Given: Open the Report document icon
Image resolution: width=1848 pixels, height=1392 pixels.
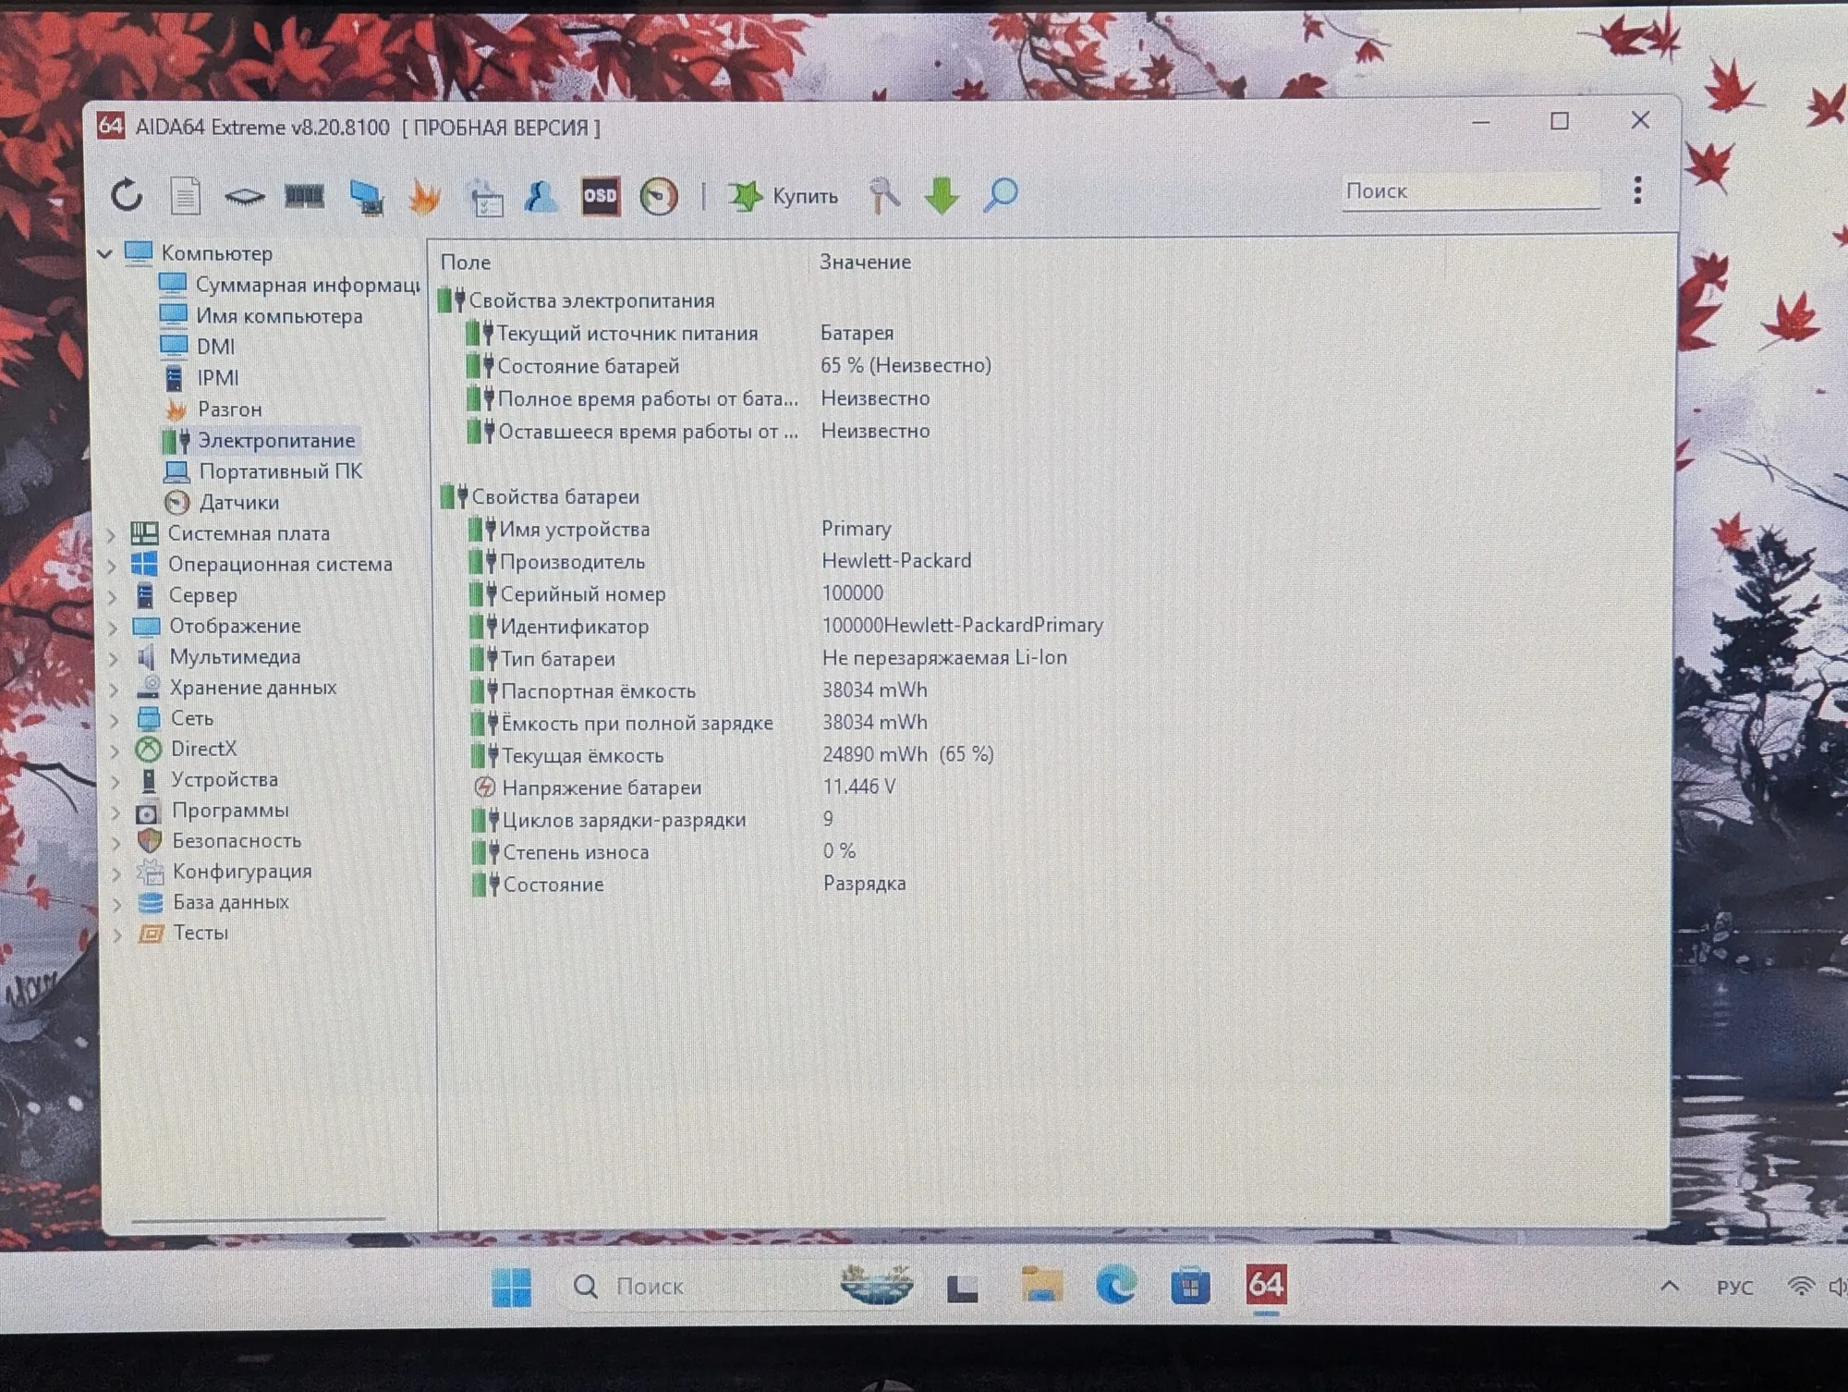Looking at the screenshot, I should (x=186, y=195).
